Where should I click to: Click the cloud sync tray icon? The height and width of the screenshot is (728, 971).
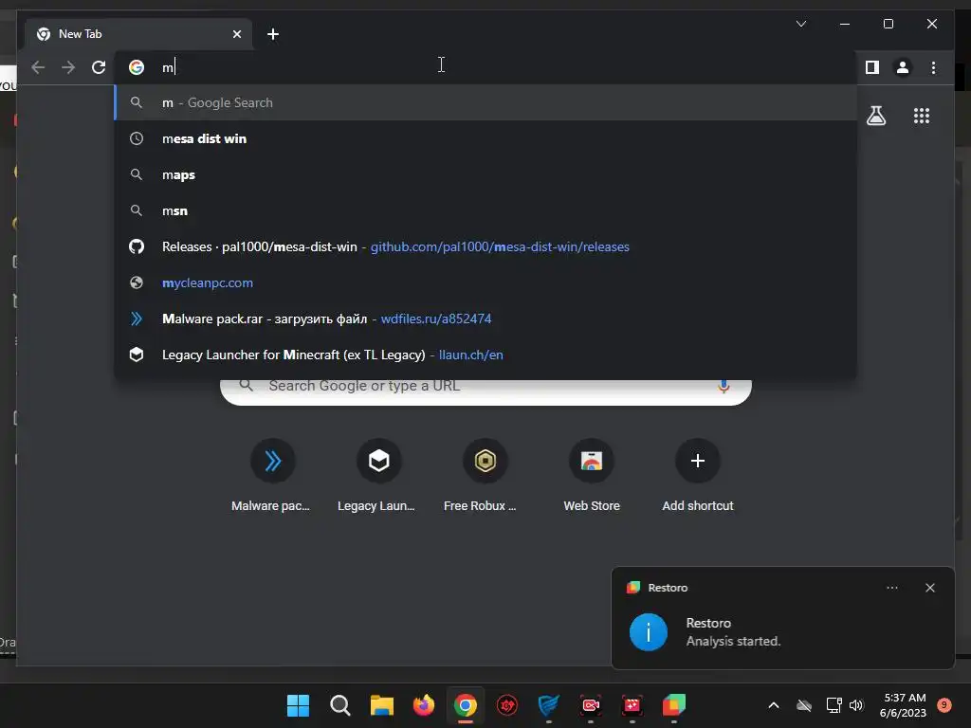804,705
